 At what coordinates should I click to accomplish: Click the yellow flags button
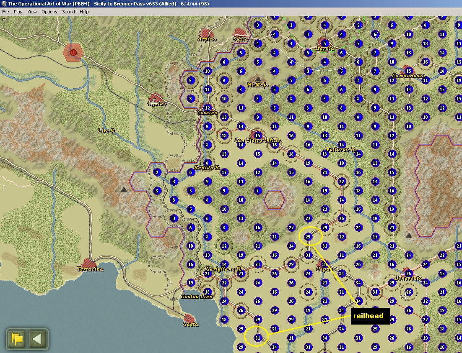pos(17,339)
